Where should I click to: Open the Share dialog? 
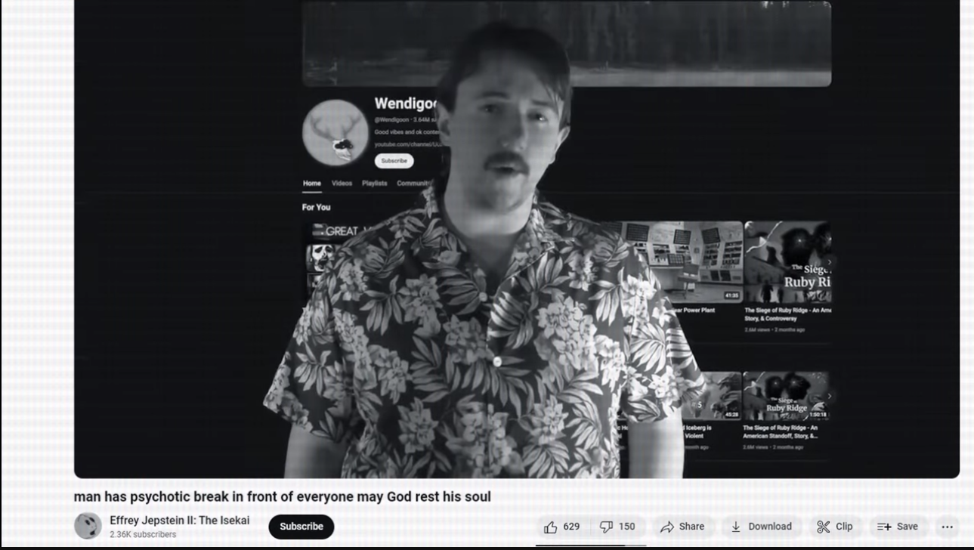click(682, 527)
